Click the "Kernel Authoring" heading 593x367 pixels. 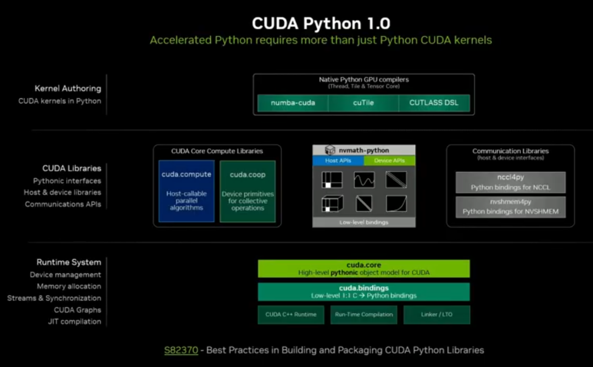68,88
